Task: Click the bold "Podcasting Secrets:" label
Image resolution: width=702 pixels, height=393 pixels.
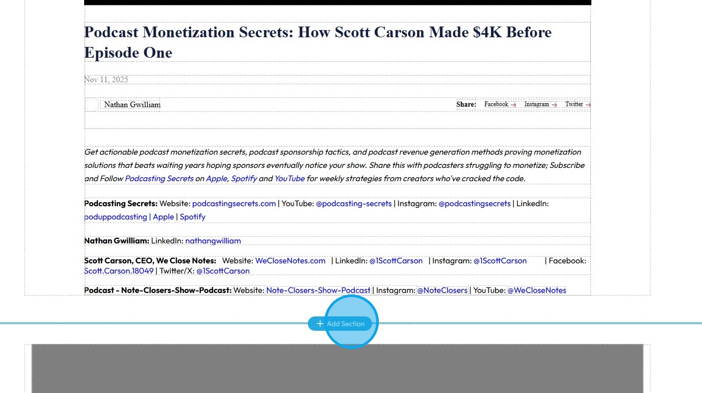Action: [x=121, y=204]
